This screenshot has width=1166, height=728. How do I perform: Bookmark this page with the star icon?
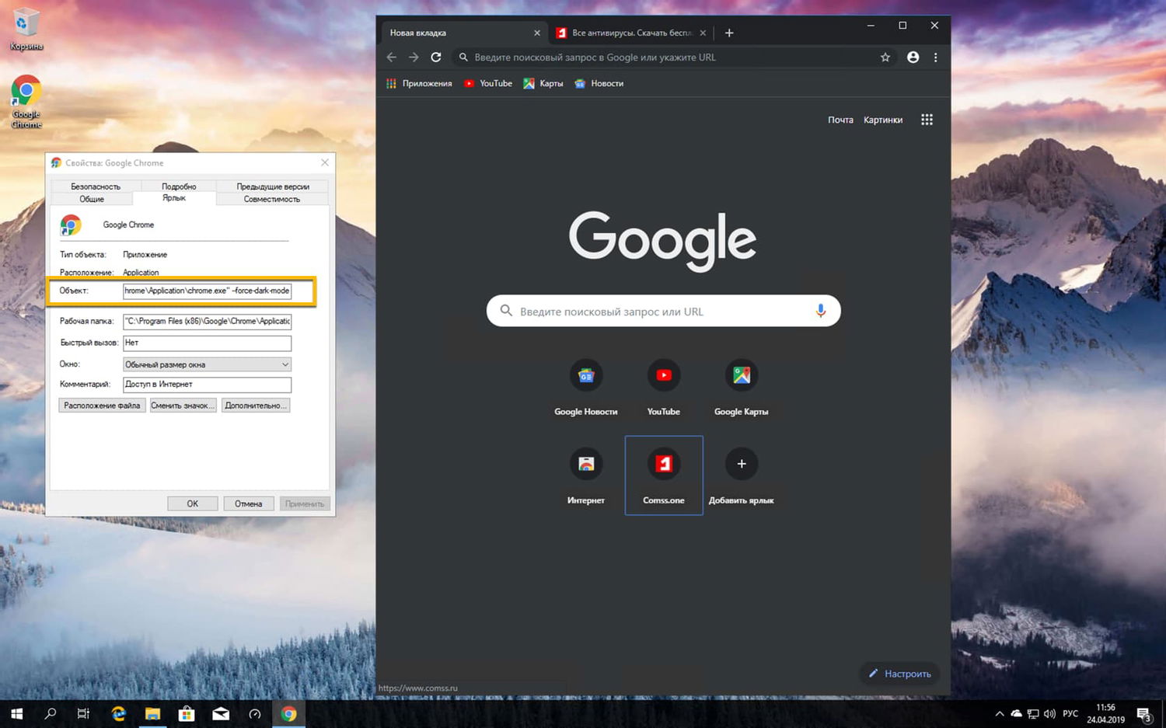[885, 57]
